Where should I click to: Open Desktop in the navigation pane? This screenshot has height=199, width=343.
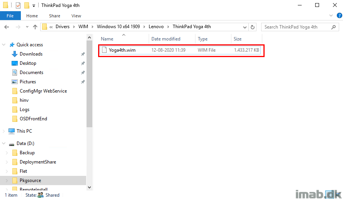[x=28, y=63]
